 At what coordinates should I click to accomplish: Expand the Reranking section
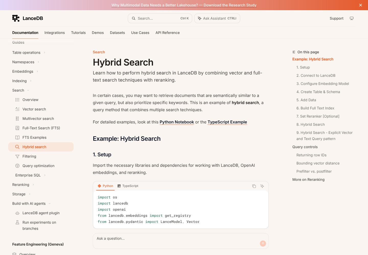(33, 185)
